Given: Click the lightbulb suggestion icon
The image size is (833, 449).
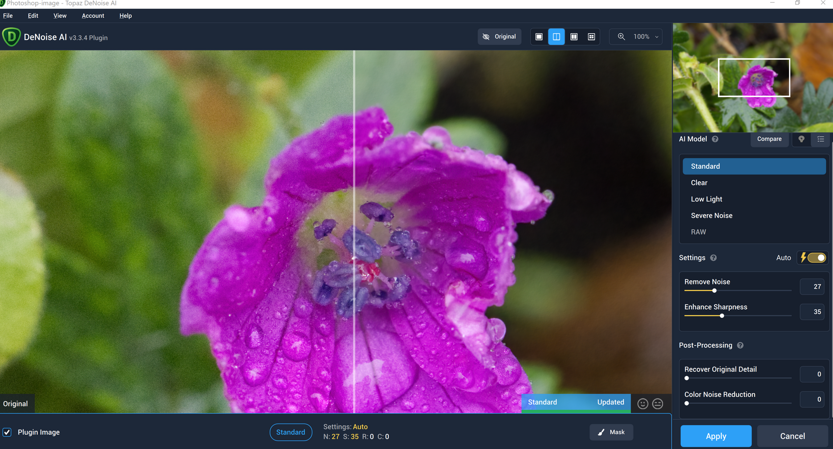Looking at the screenshot, I should 801,139.
